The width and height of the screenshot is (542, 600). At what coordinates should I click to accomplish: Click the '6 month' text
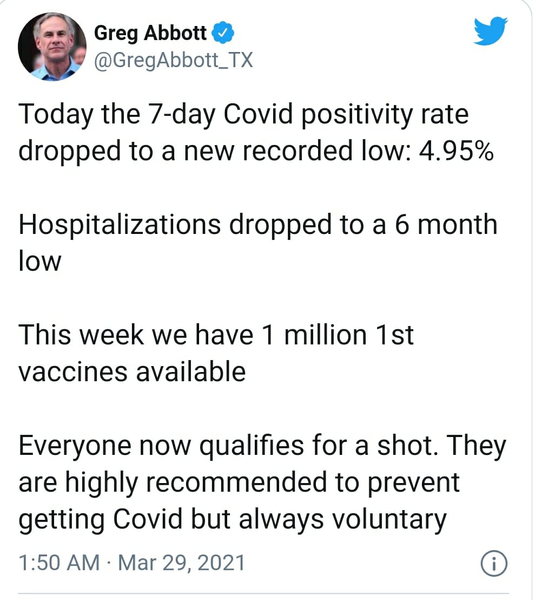[x=446, y=225]
